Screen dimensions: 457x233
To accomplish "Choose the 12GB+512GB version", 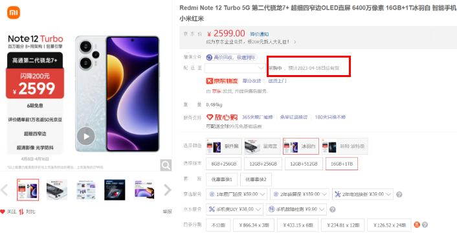I will tap(304, 164).
